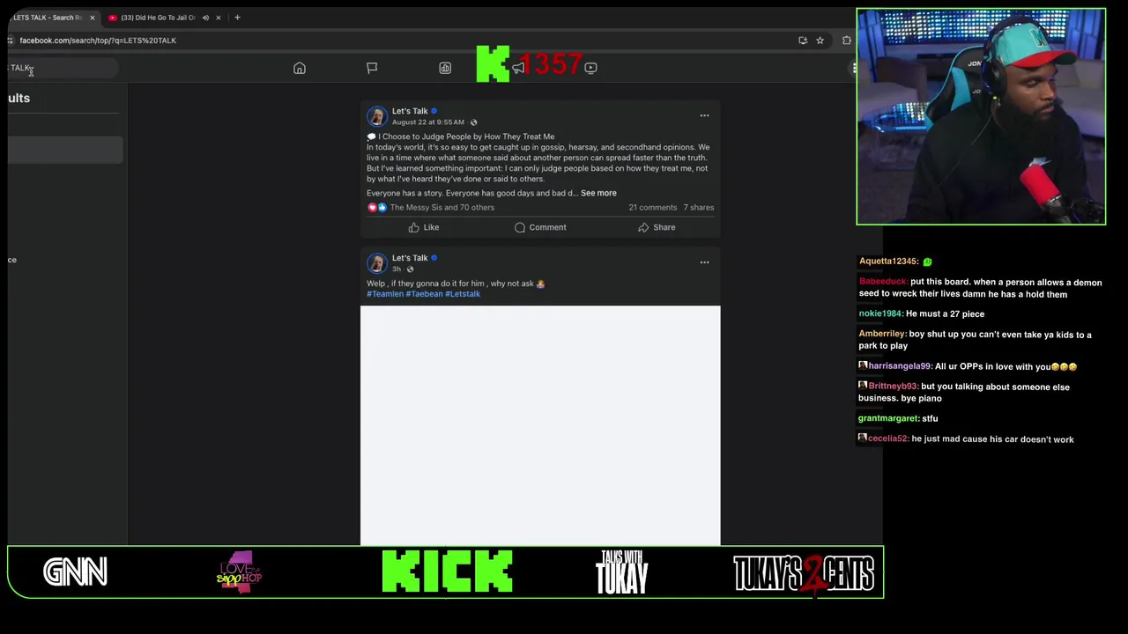
Task: Open the Video icon in Facebook header
Action: [590, 68]
